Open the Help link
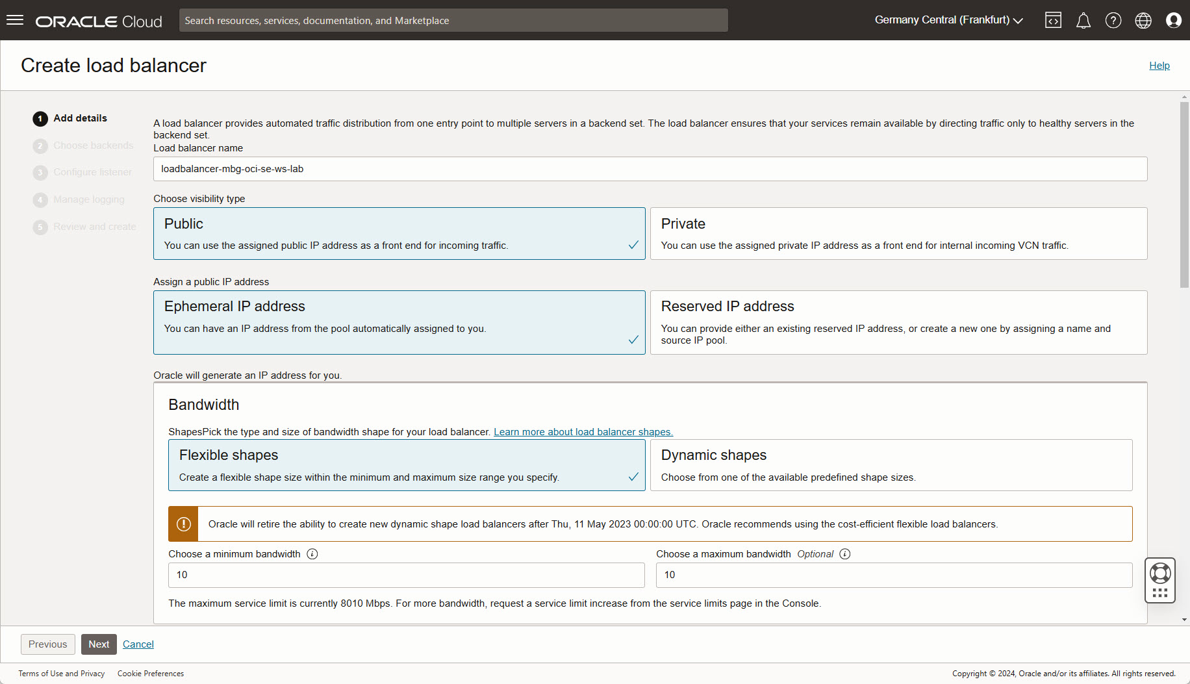This screenshot has height=684, width=1190. click(1159, 66)
